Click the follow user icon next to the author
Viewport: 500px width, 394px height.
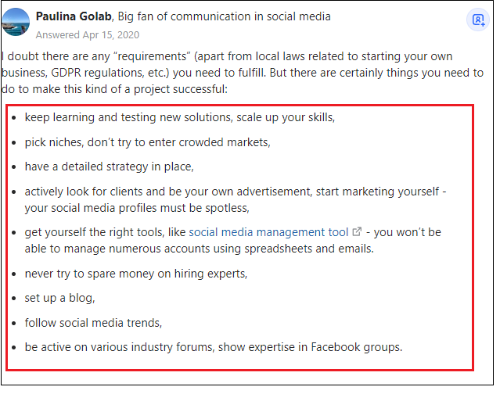477,20
